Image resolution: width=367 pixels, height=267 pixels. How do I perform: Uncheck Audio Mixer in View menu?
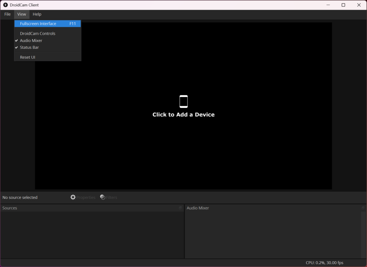pyautogui.click(x=48, y=40)
